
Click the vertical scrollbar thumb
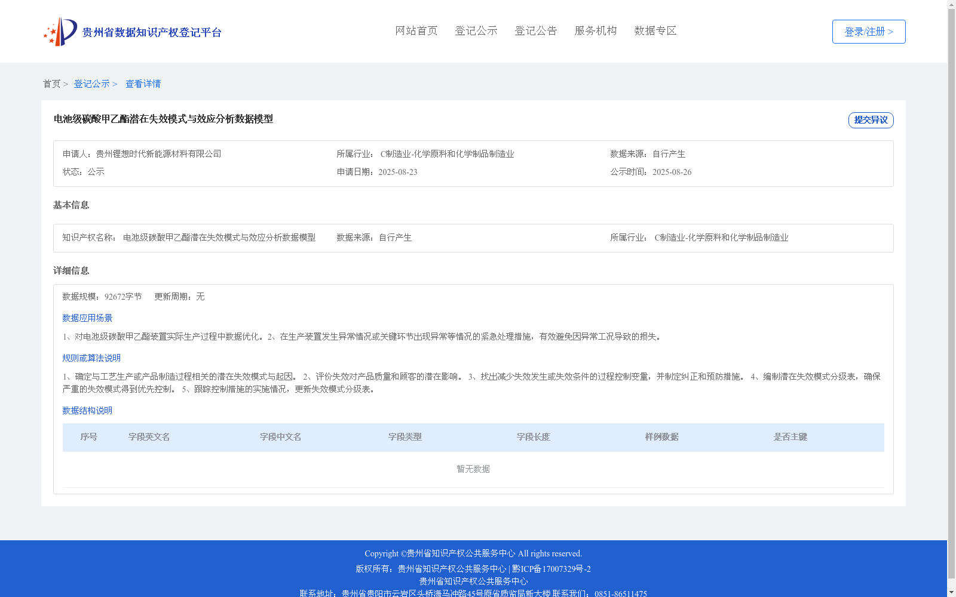pos(952,294)
